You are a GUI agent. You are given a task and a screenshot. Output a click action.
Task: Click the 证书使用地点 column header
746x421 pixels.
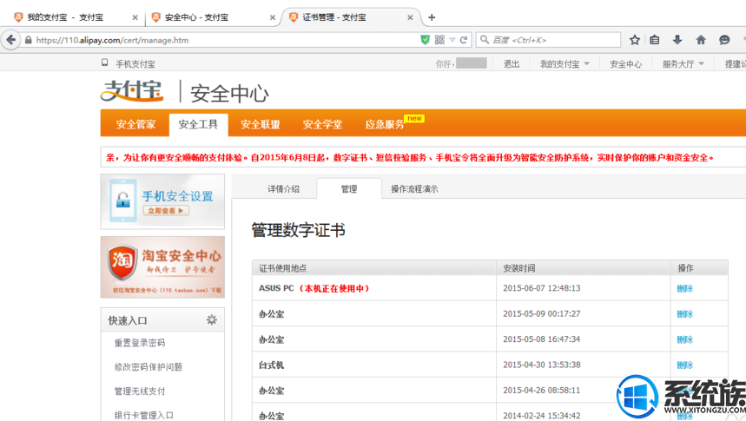(x=282, y=268)
